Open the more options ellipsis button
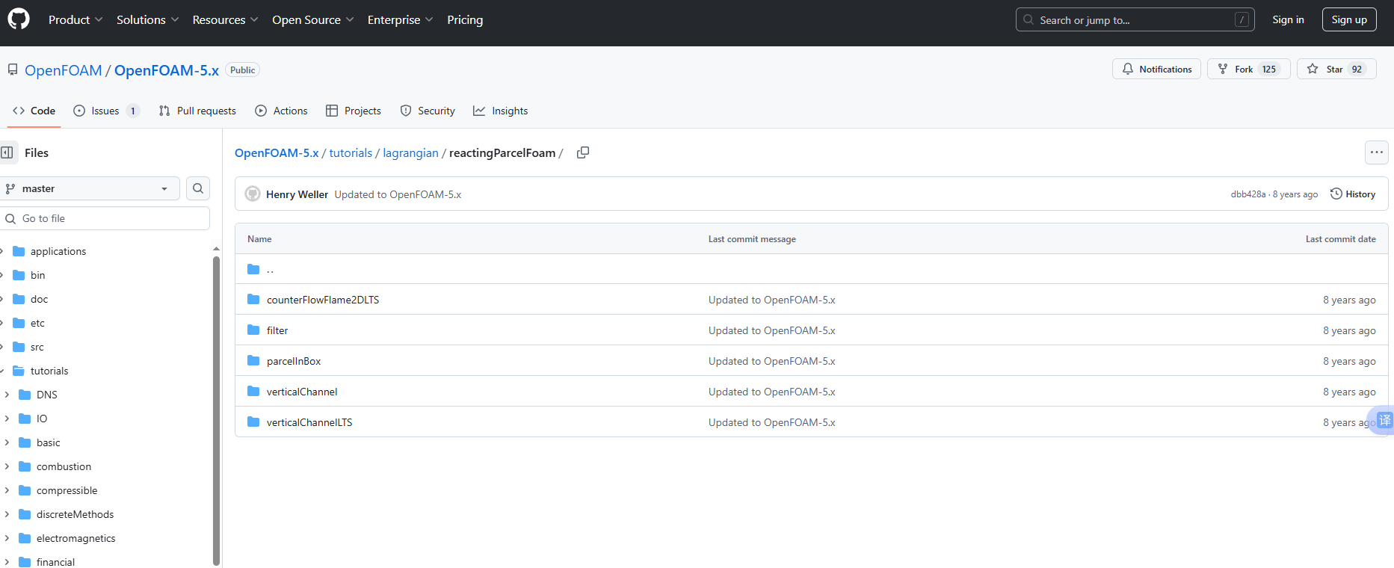 1376,152
